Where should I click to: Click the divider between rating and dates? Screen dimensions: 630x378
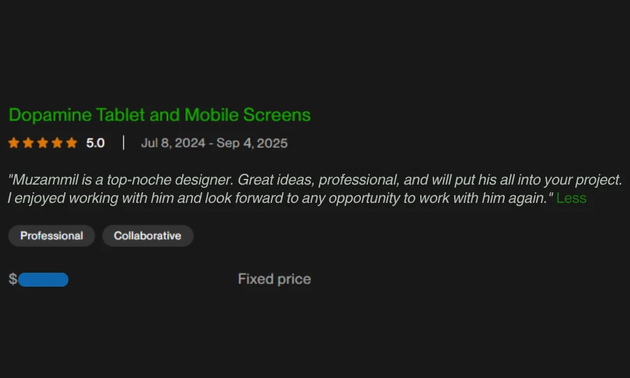(123, 143)
